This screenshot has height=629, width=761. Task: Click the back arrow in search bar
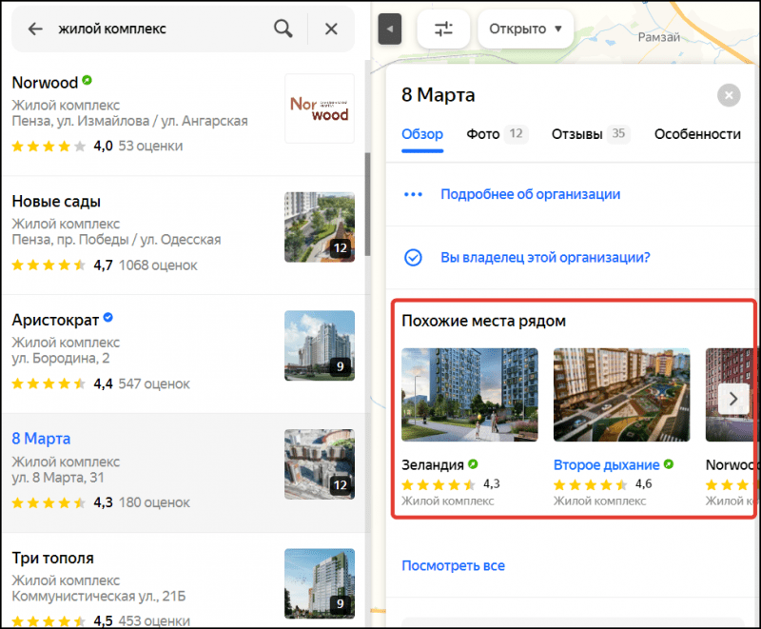tap(35, 29)
